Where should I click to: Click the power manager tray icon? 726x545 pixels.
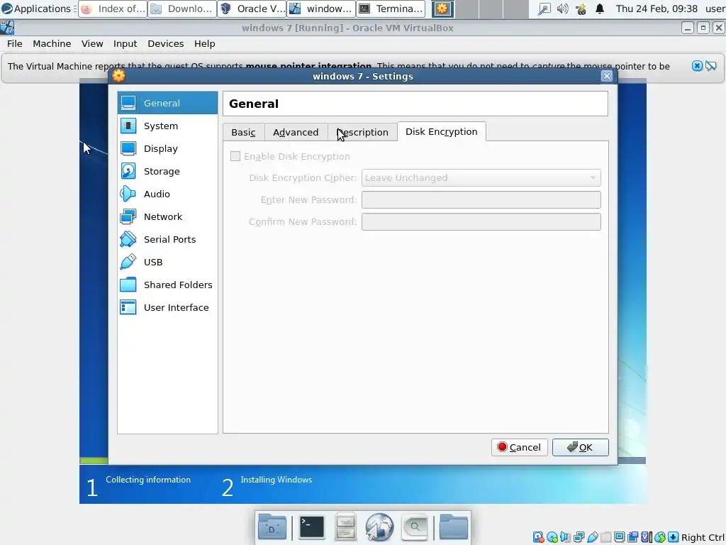point(581,9)
